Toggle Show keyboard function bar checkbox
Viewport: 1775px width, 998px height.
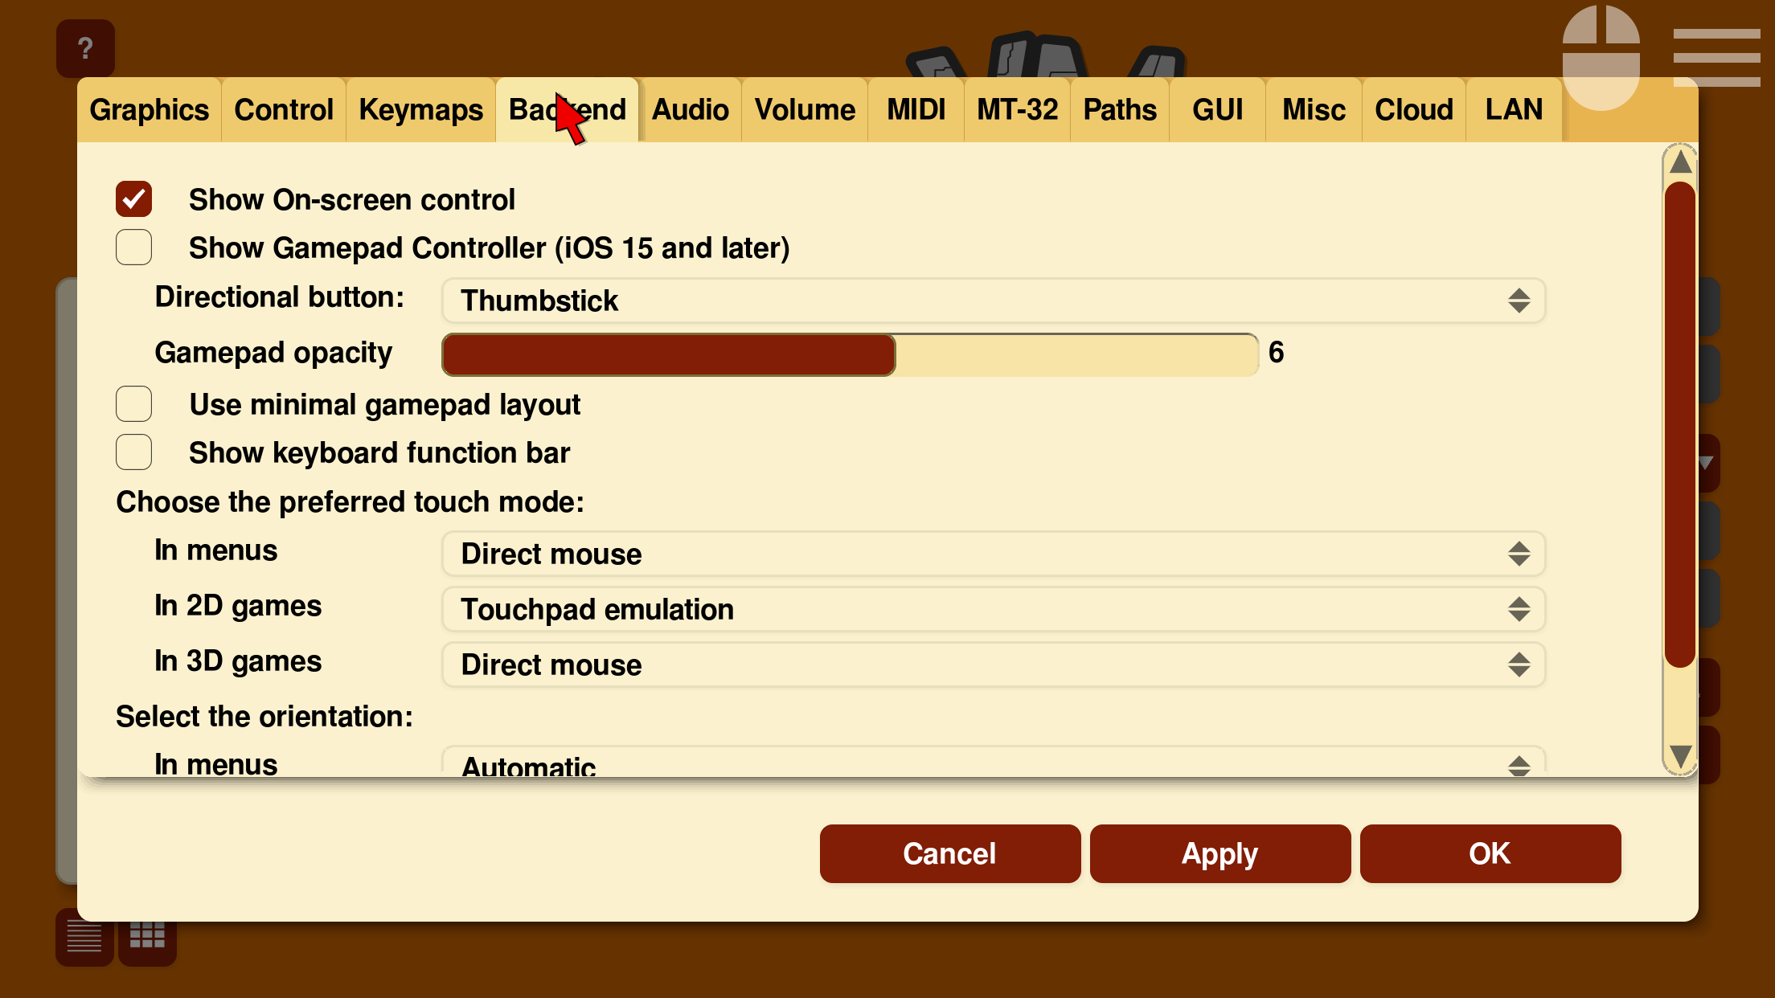pos(134,452)
